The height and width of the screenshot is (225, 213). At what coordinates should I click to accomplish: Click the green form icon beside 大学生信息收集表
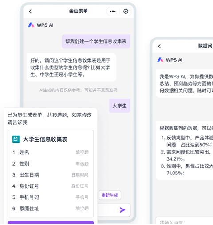16,139
